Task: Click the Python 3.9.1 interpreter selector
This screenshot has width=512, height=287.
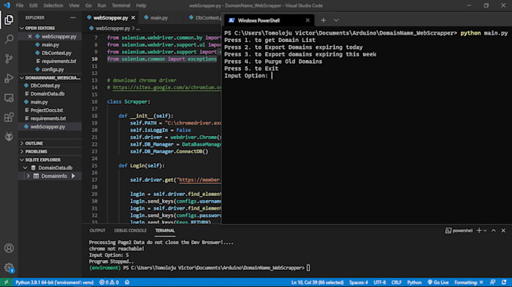Action: (x=54, y=282)
